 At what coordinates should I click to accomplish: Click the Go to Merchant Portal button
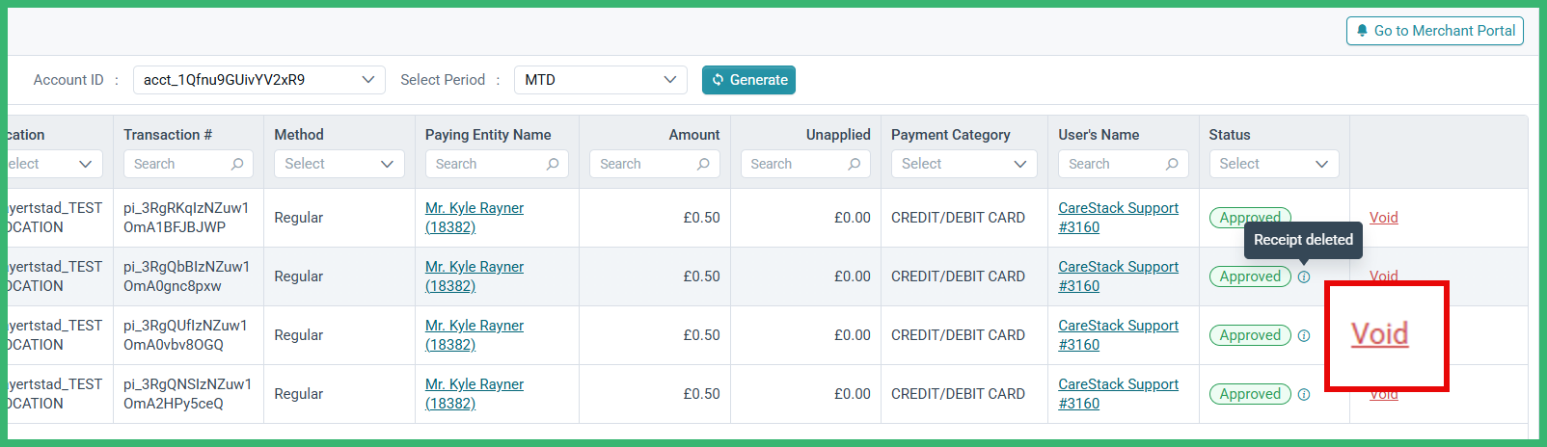pos(1434,31)
